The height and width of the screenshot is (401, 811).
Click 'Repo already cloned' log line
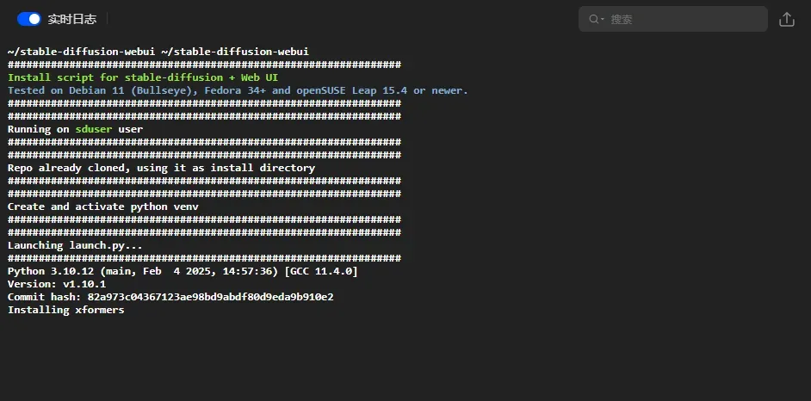[161, 168]
